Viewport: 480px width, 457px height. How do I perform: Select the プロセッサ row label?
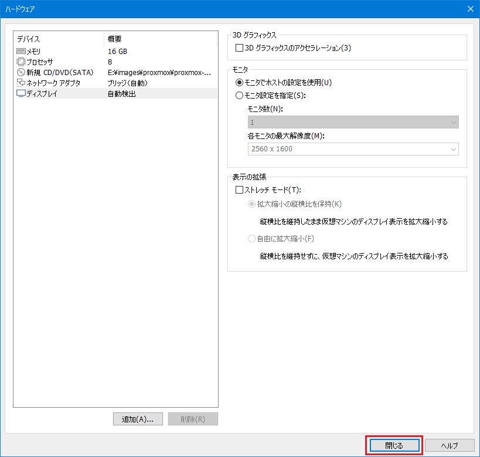tap(39, 62)
